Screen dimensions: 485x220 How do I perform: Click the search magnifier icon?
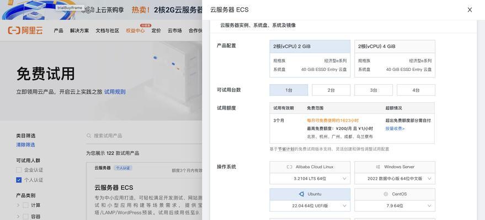(x=89, y=135)
